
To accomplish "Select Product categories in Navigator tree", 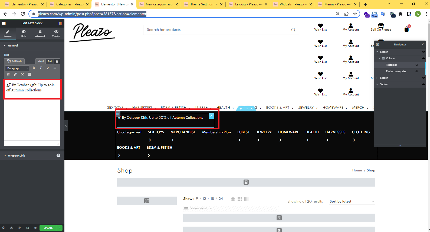I will click(396, 71).
